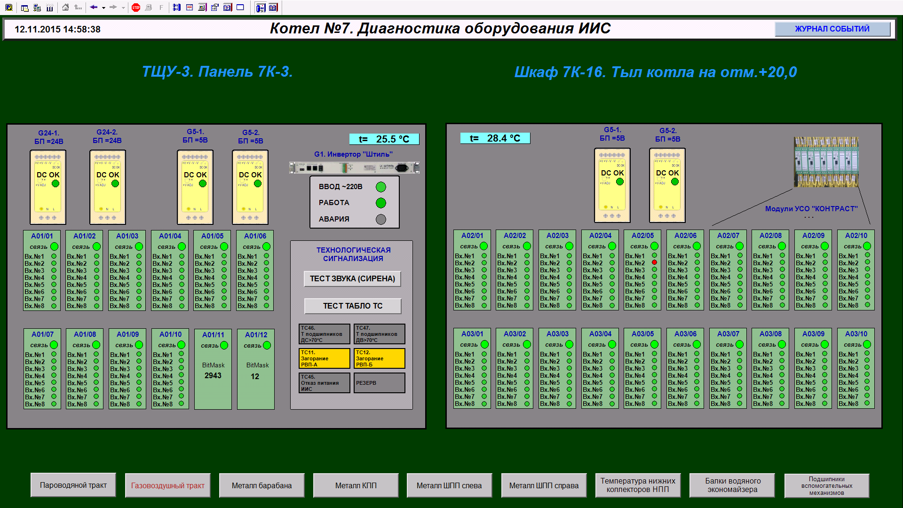Open the ЖУРНАЛ СОБЫТИЙ event log

tap(832, 29)
